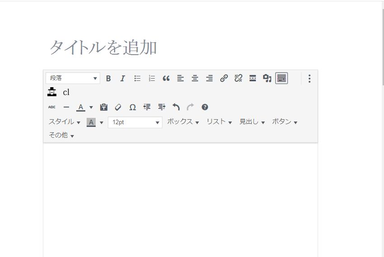The image size is (384, 257).
Task: Open the add media icon
Action: (267, 79)
